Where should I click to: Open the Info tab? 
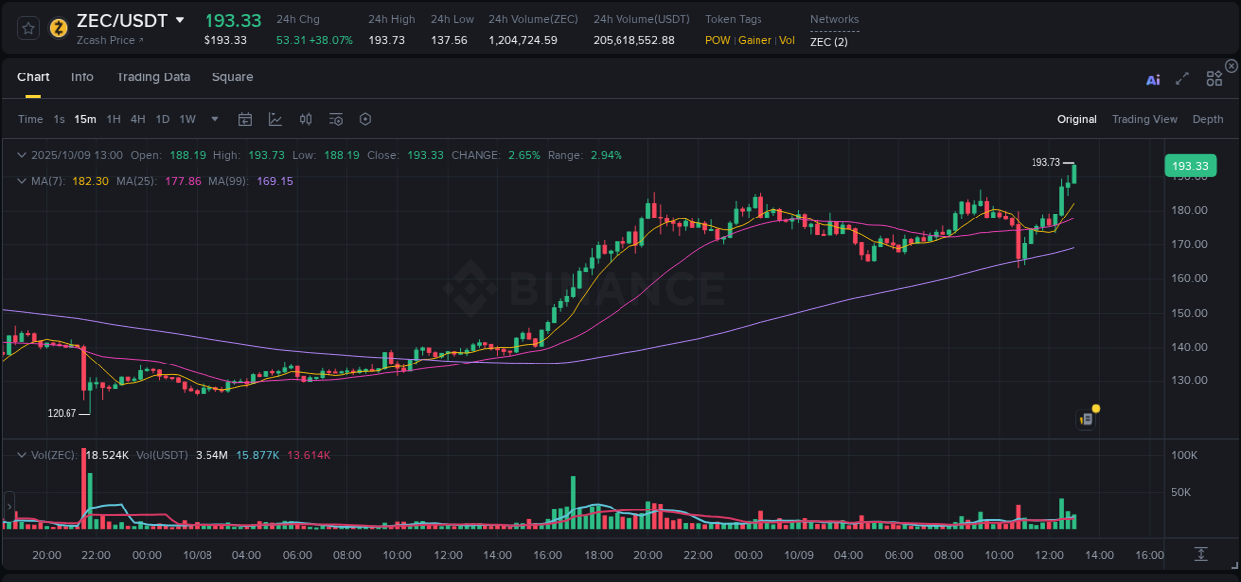(82, 77)
